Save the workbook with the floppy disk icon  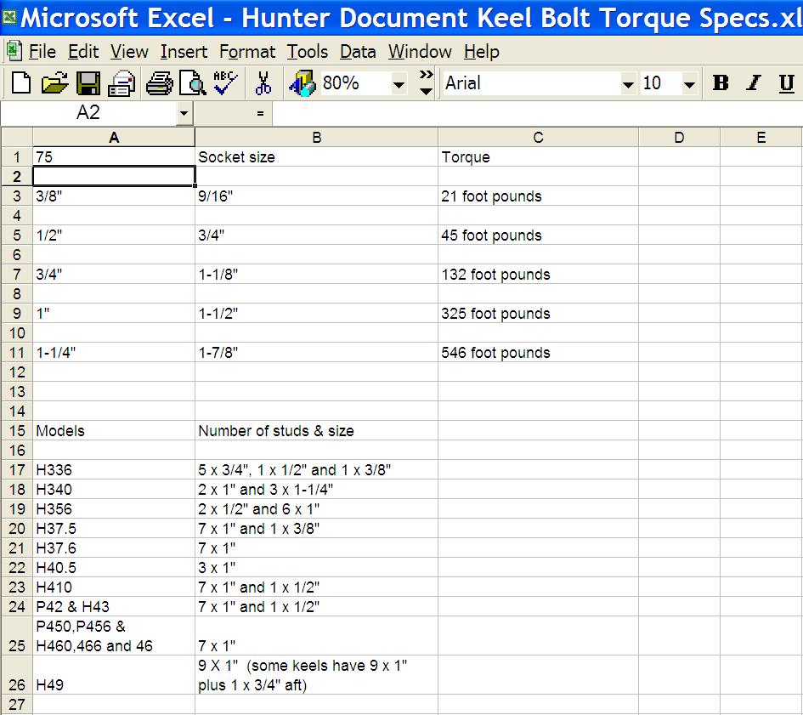[x=88, y=83]
